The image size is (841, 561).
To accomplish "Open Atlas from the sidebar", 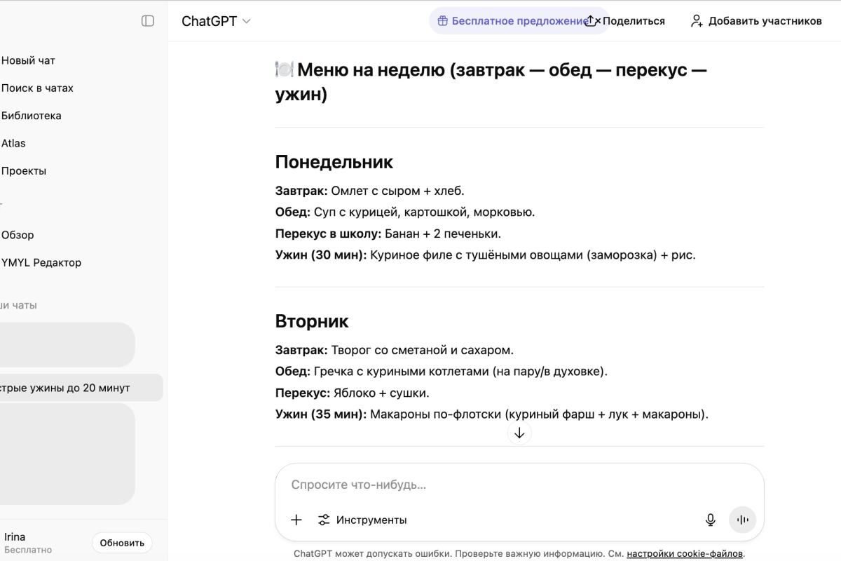I will click(13, 142).
